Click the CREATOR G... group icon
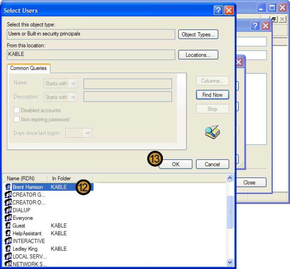This screenshot has height=269, width=290. pos(8,195)
